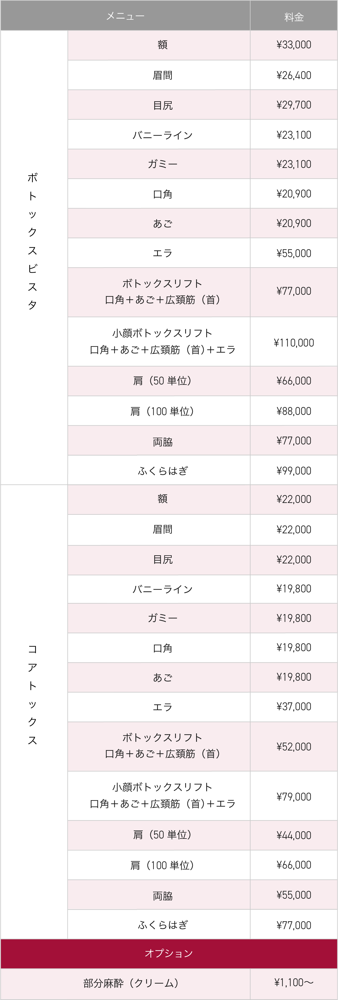This screenshot has height=1000, width=338.
Task: Click the ¥29,700 目尻 price
Action: click(294, 105)
